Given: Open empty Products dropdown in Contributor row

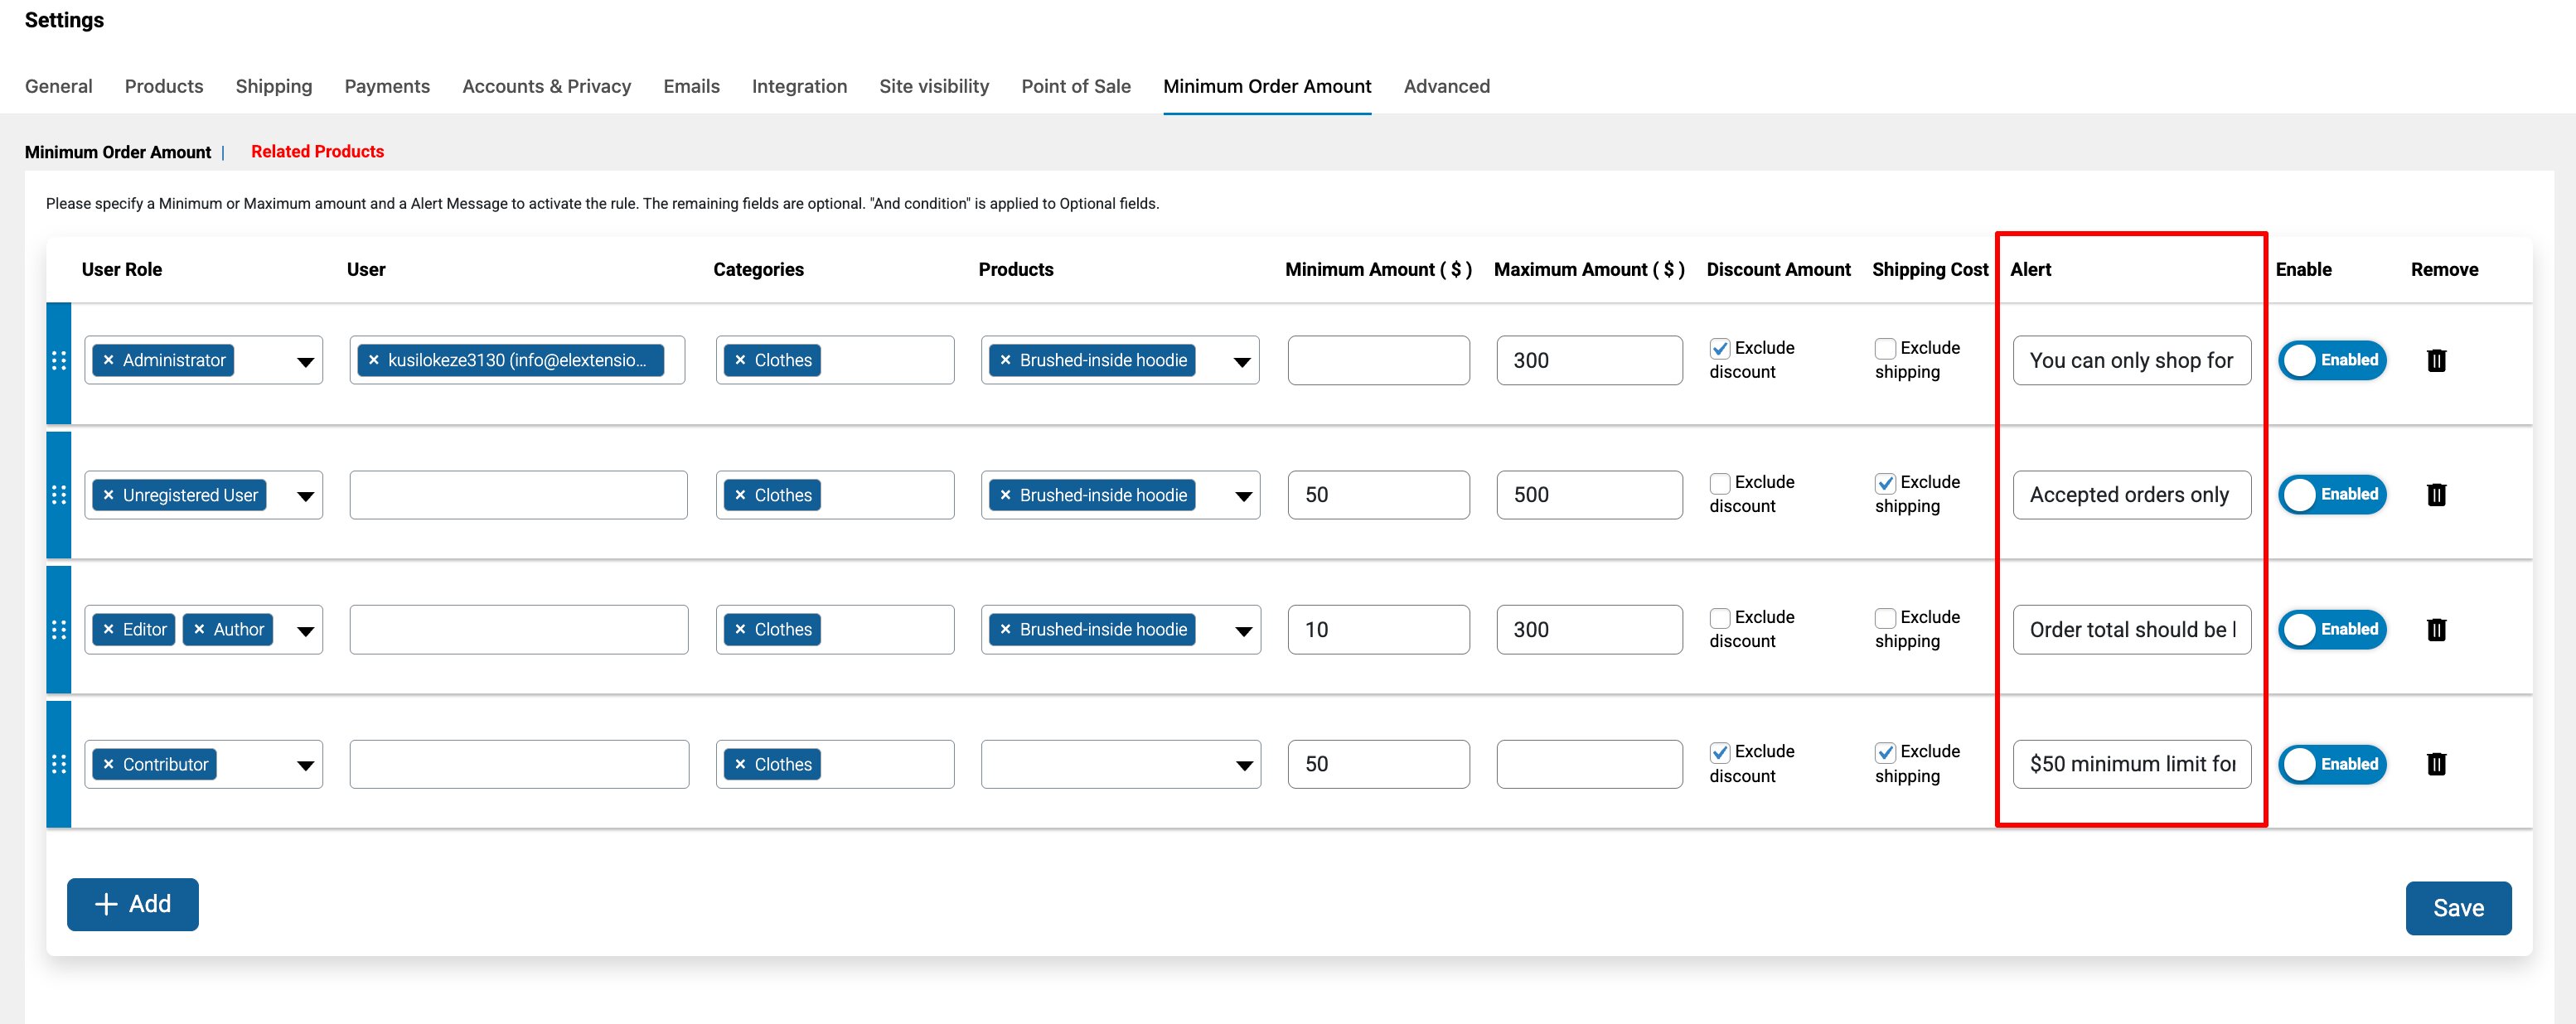Looking at the screenshot, I should tap(1243, 765).
